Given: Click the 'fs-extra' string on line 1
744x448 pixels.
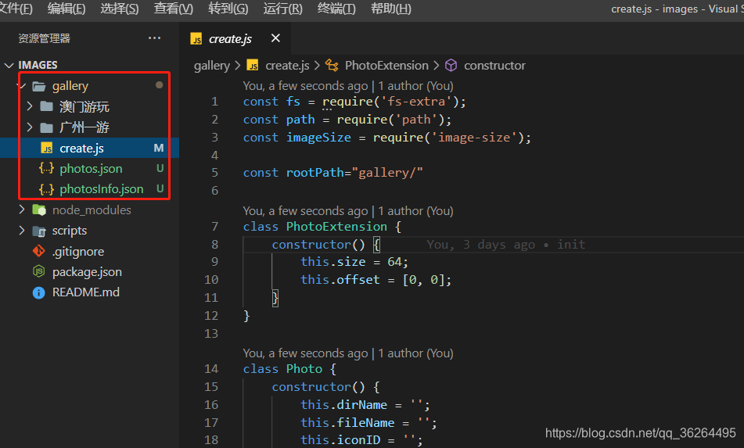Looking at the screenshot, I should click(416, 102).
